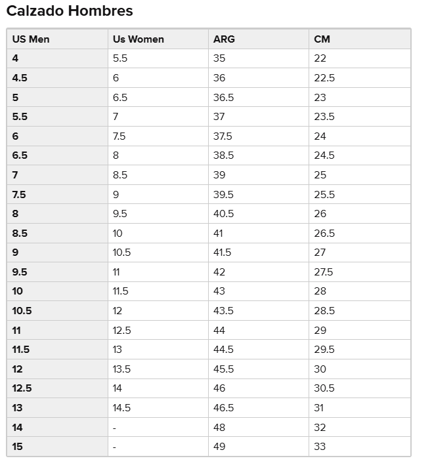432x469 pixels.
Task: Click US Men size 4 row label
Action: point(16,58)
